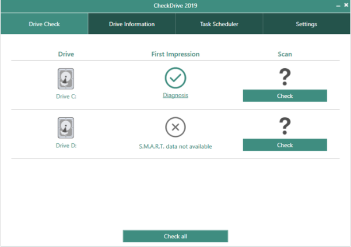The image size is (351, 247).
Task: Click the 'Drive C:' label text
Action: tap(66, 96)
